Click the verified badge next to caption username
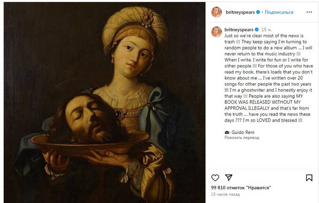This screenshot has width=319, height=203. [x=257, y=29]
